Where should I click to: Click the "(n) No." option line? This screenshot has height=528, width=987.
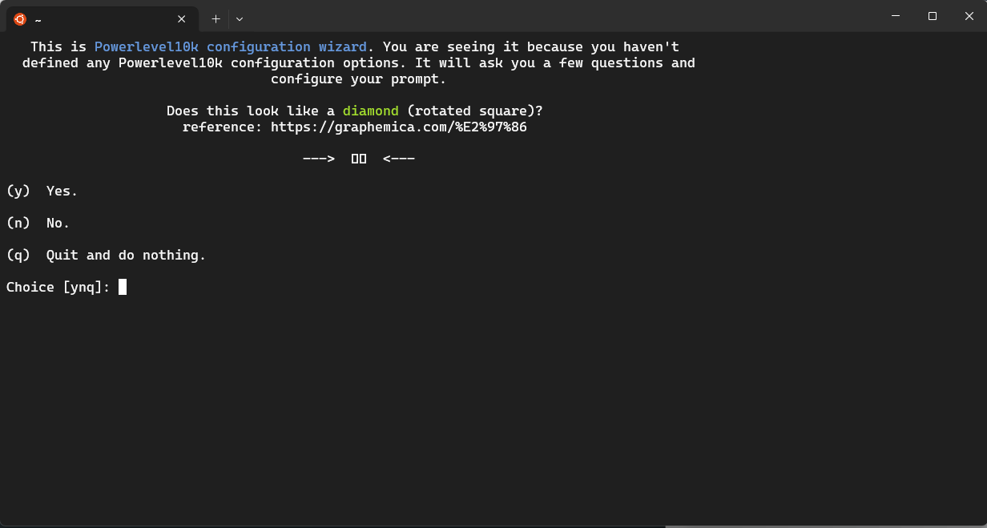(38, 223)
